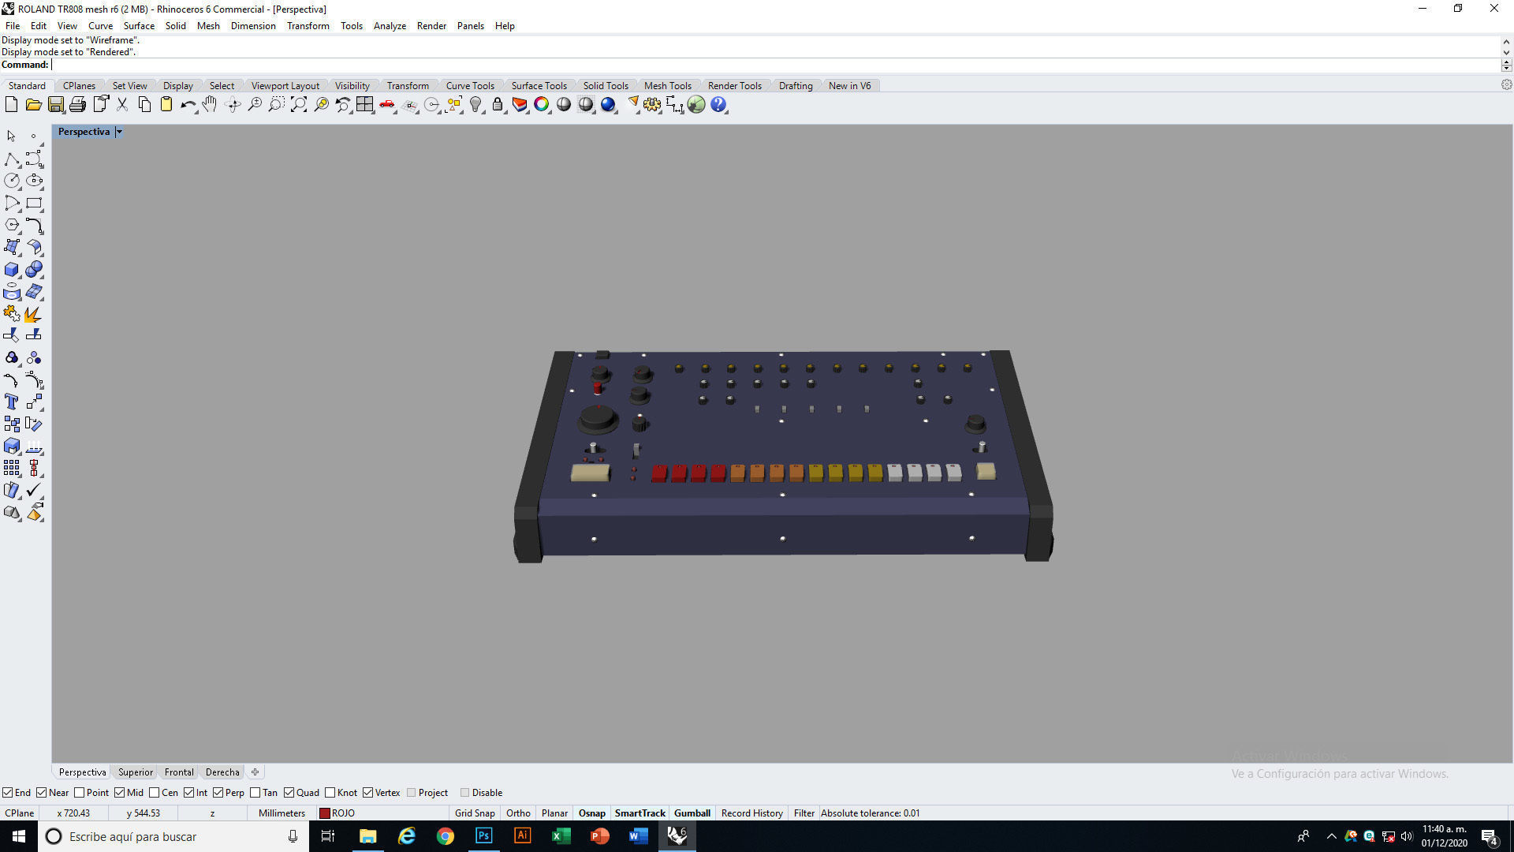Click the Undo arrow icon

click(188, 105)
